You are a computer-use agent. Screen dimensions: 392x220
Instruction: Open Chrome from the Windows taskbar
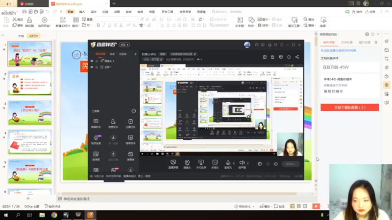[x=54, y=215]
